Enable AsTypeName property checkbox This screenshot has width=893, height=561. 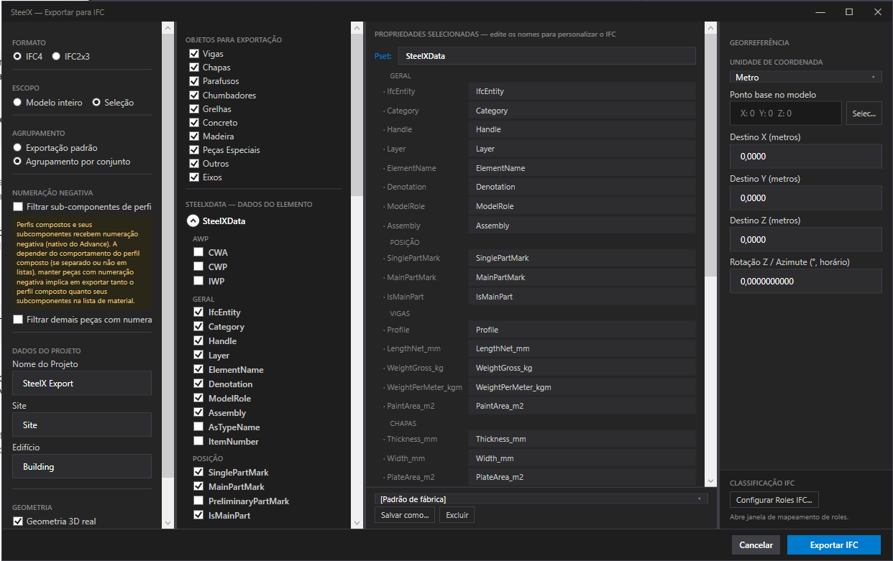[x=198, y=427]
